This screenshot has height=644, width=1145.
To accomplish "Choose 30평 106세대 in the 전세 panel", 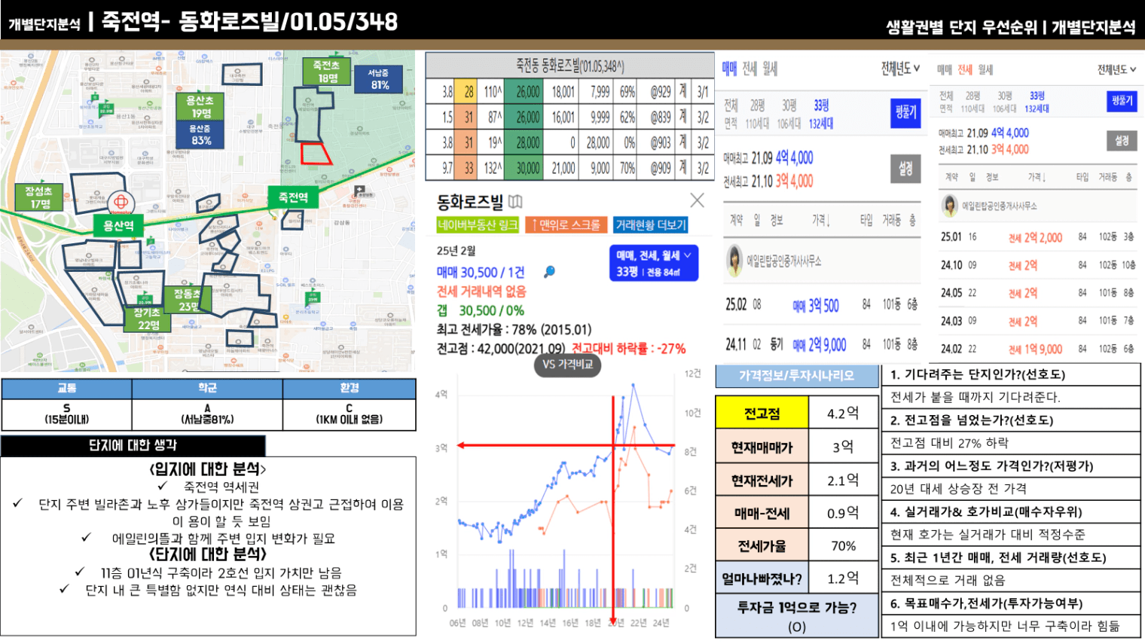I will pyautogui.click(x=1005, y=102).
